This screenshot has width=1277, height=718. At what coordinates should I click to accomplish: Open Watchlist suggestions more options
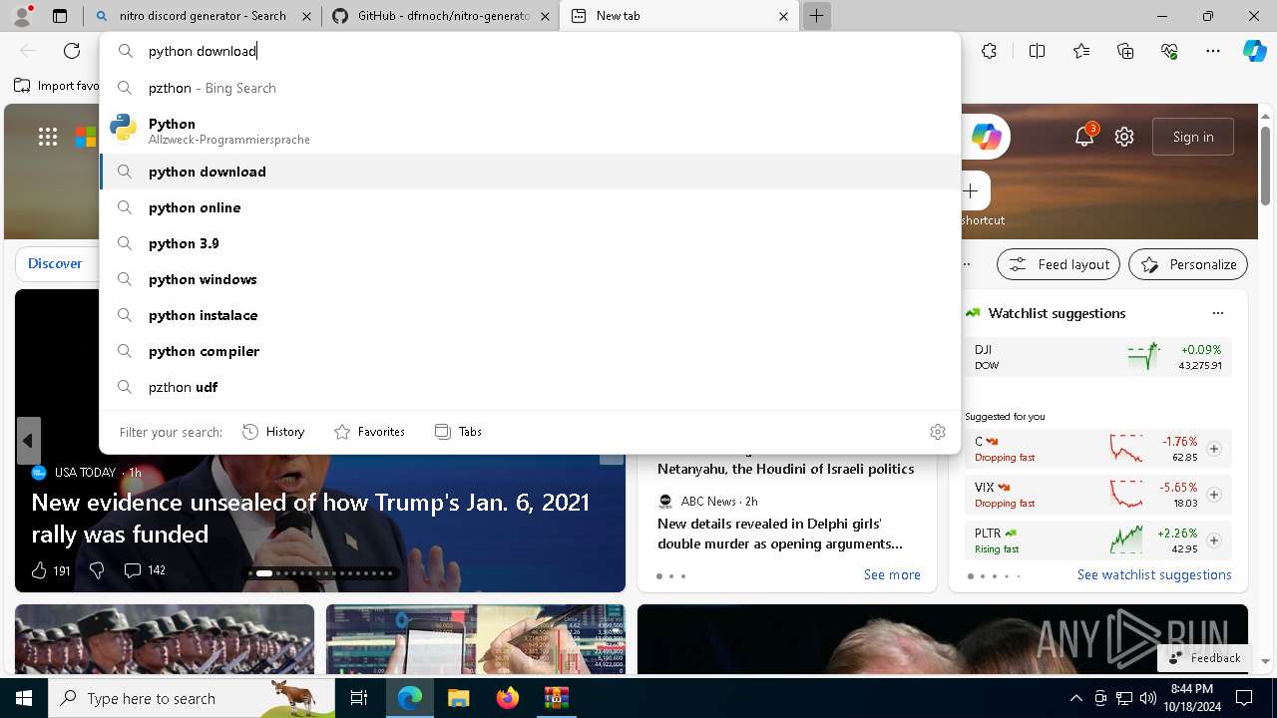tap(1218, 313)
